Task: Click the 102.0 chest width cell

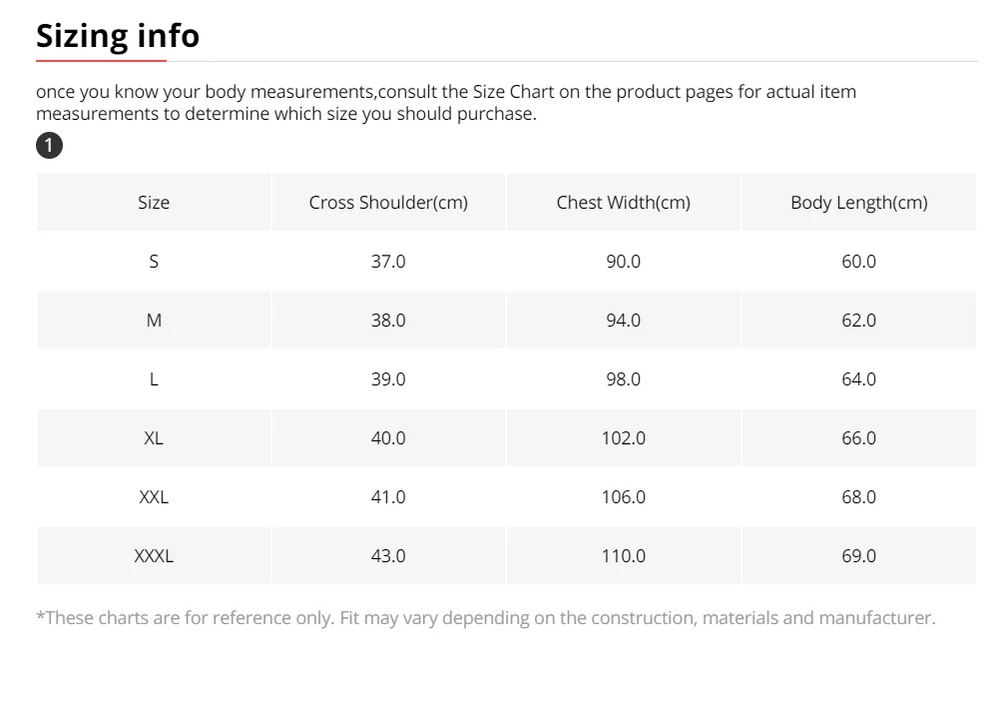Action: coord(623,438)
